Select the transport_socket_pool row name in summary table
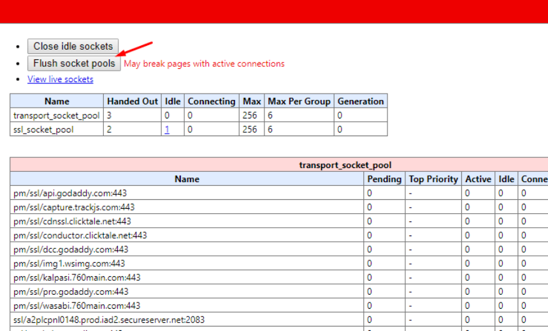Image resolution: width=548 pixels, height=331 pixels. pos(57,115)
